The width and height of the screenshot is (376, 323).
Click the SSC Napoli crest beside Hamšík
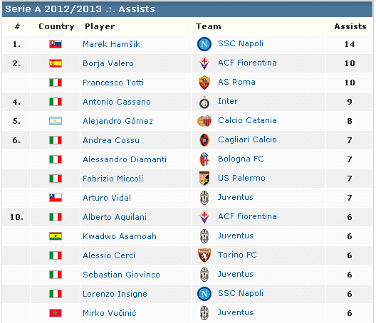coord(204,44)
